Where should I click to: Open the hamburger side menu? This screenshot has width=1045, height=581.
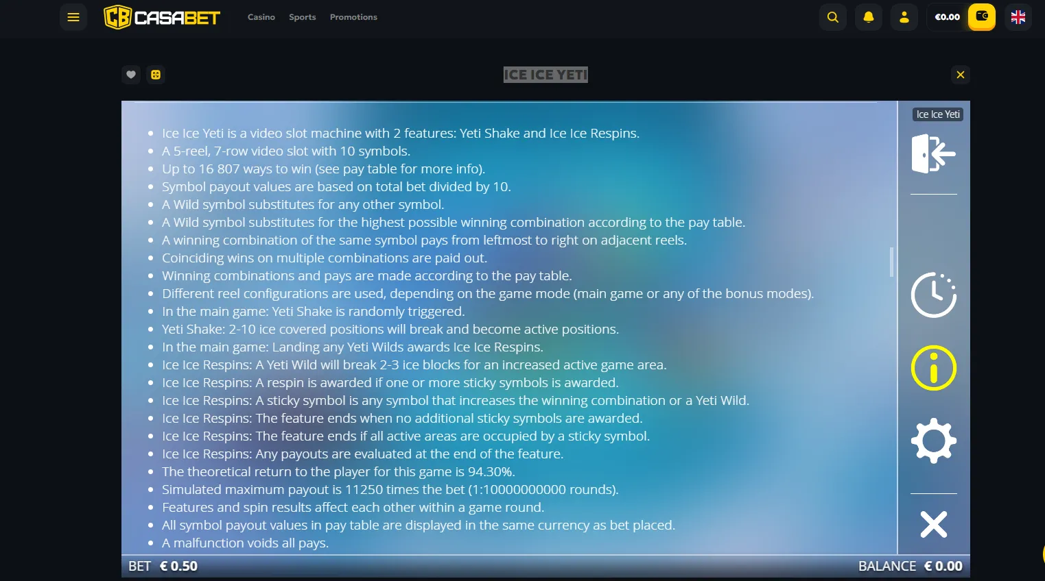(x=73, y=17)
